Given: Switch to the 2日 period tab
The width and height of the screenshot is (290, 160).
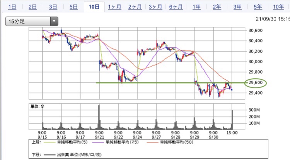Looking at the screenshot, I should pyautogui.click(x=32, y=7).
